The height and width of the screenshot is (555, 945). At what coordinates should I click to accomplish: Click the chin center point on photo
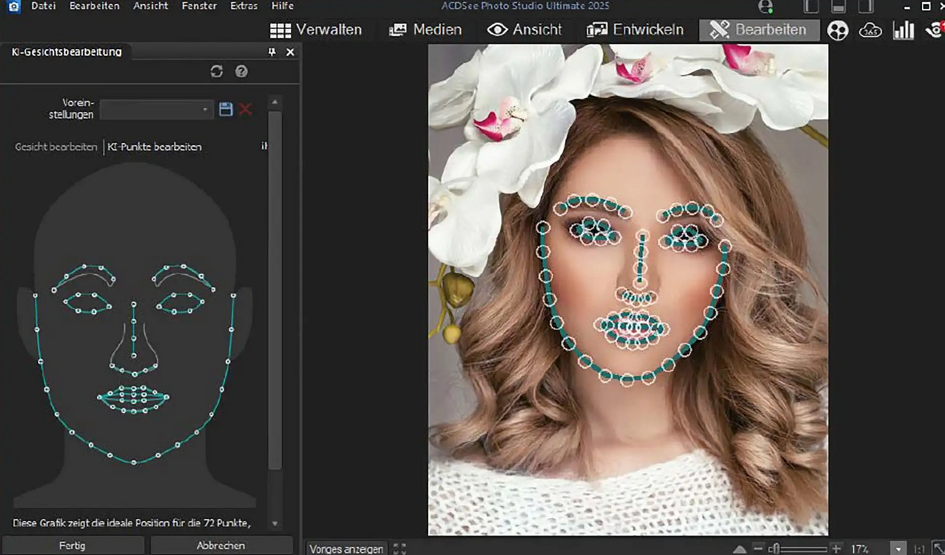point(627,380)
